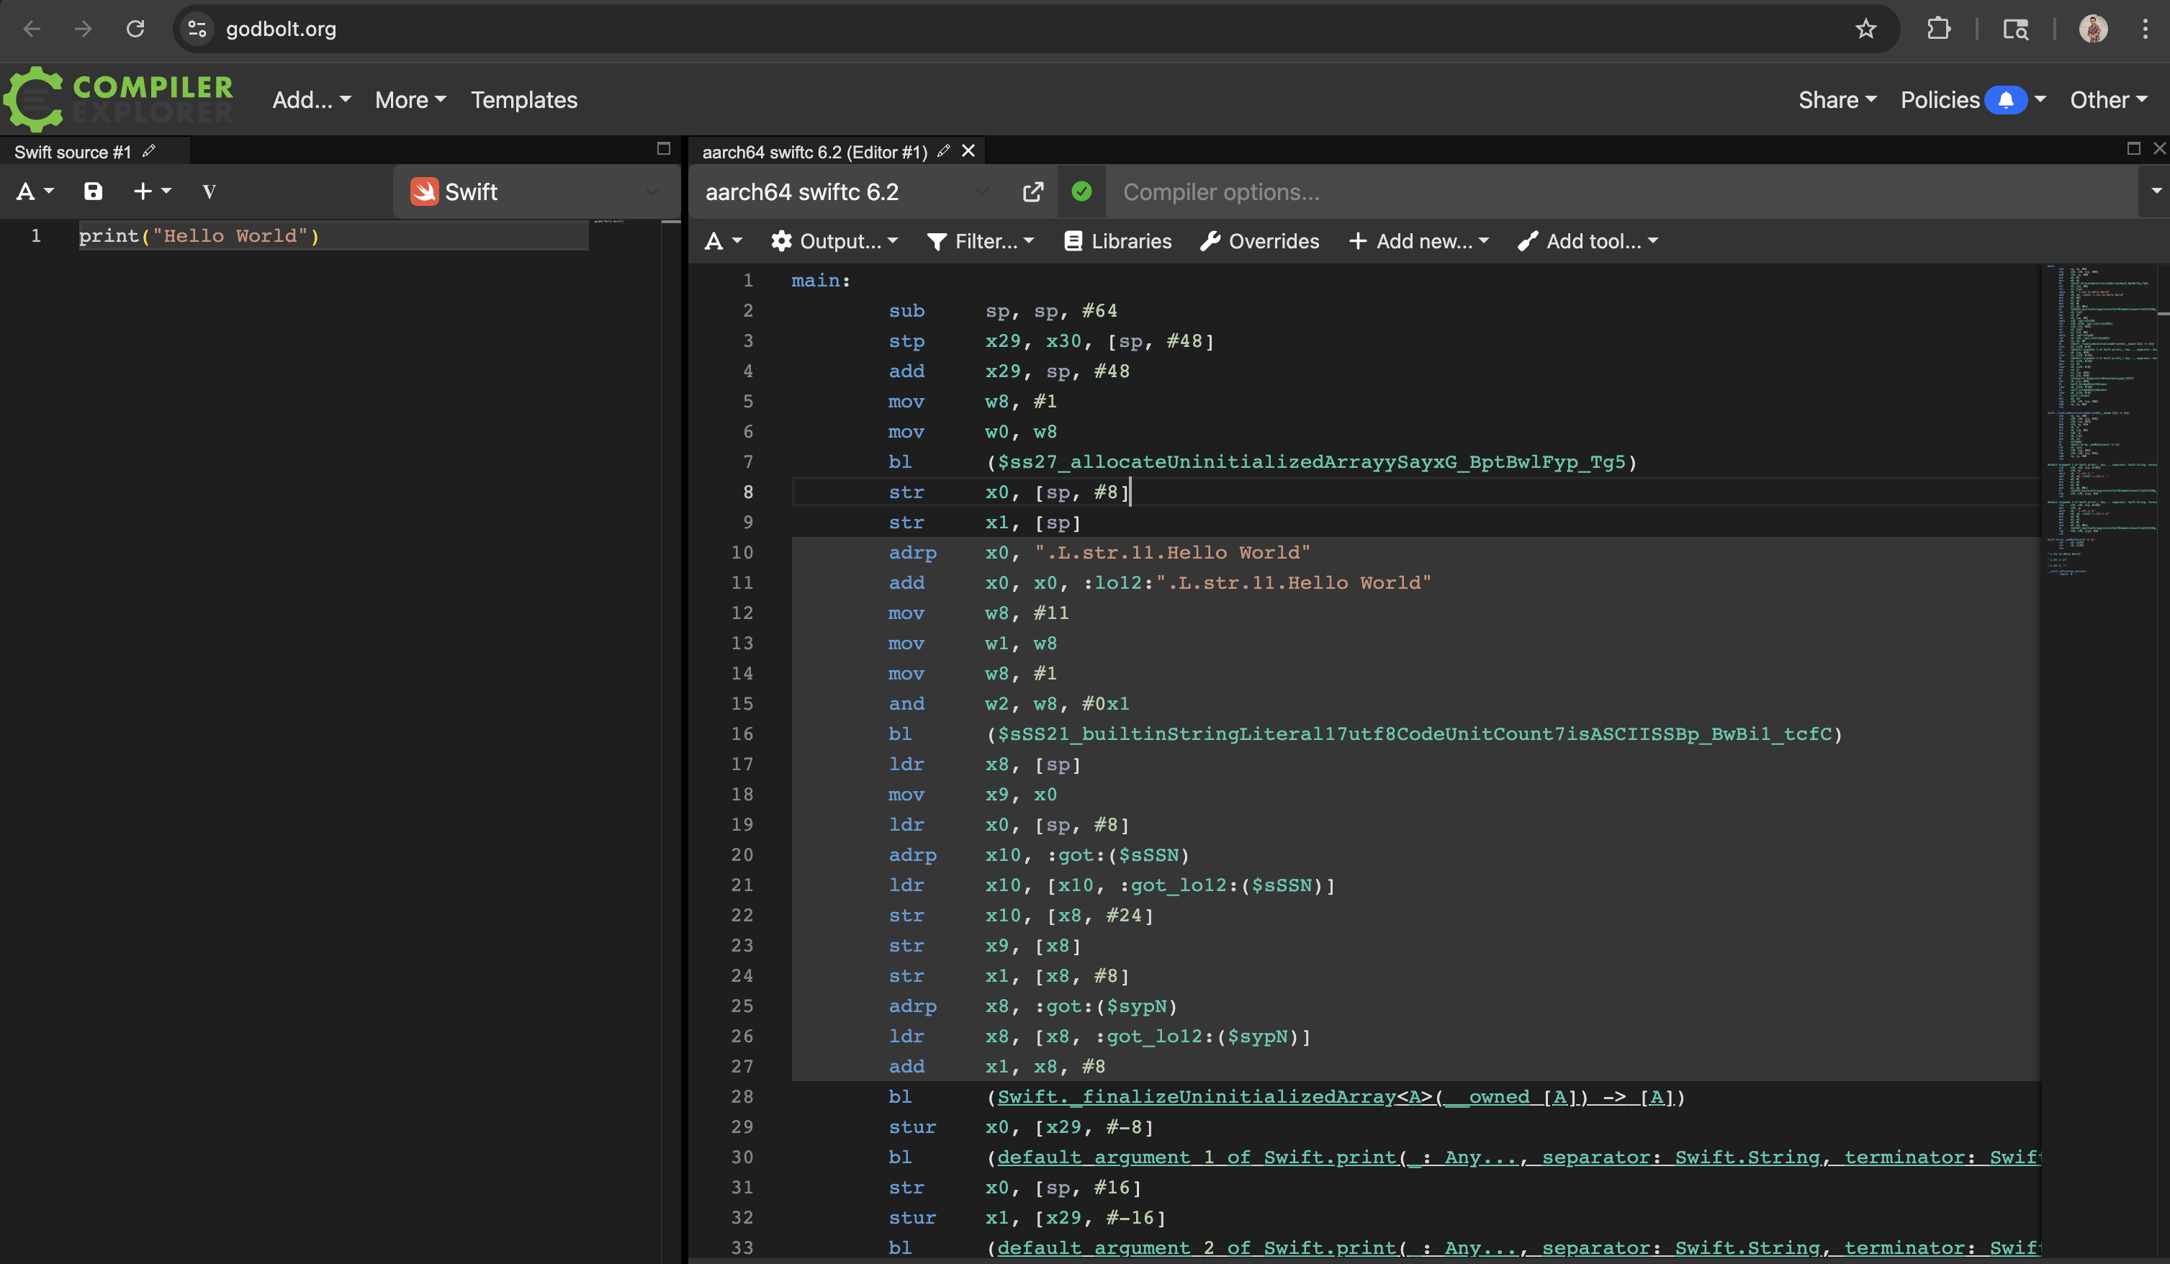Screen dimensions: 2170x1264
Task: Toggle Vim mode with the V icon
Action: pyautogui.click(x=208, y=192)
